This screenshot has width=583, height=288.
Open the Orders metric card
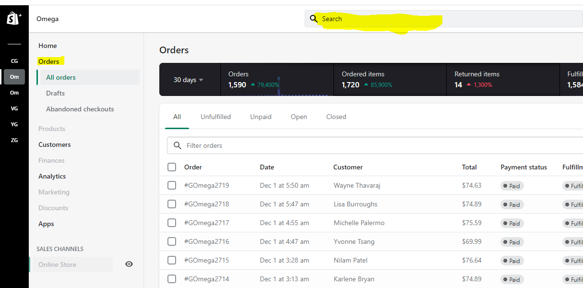tap(277, 79)
